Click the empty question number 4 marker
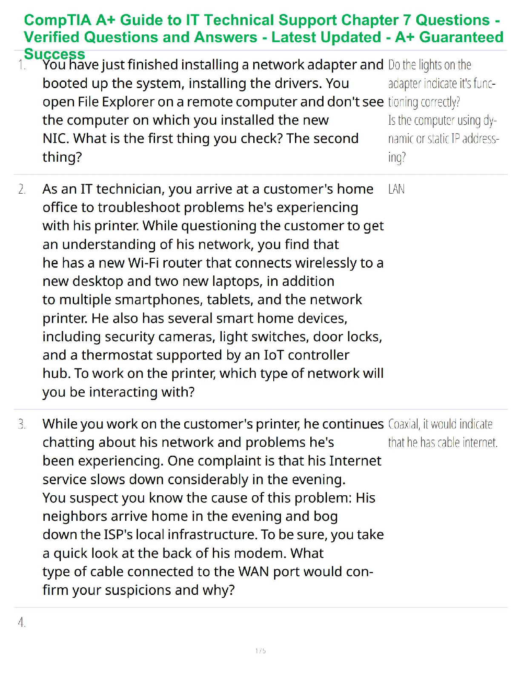This screenshot has width=521, height=674. [22, 623]
